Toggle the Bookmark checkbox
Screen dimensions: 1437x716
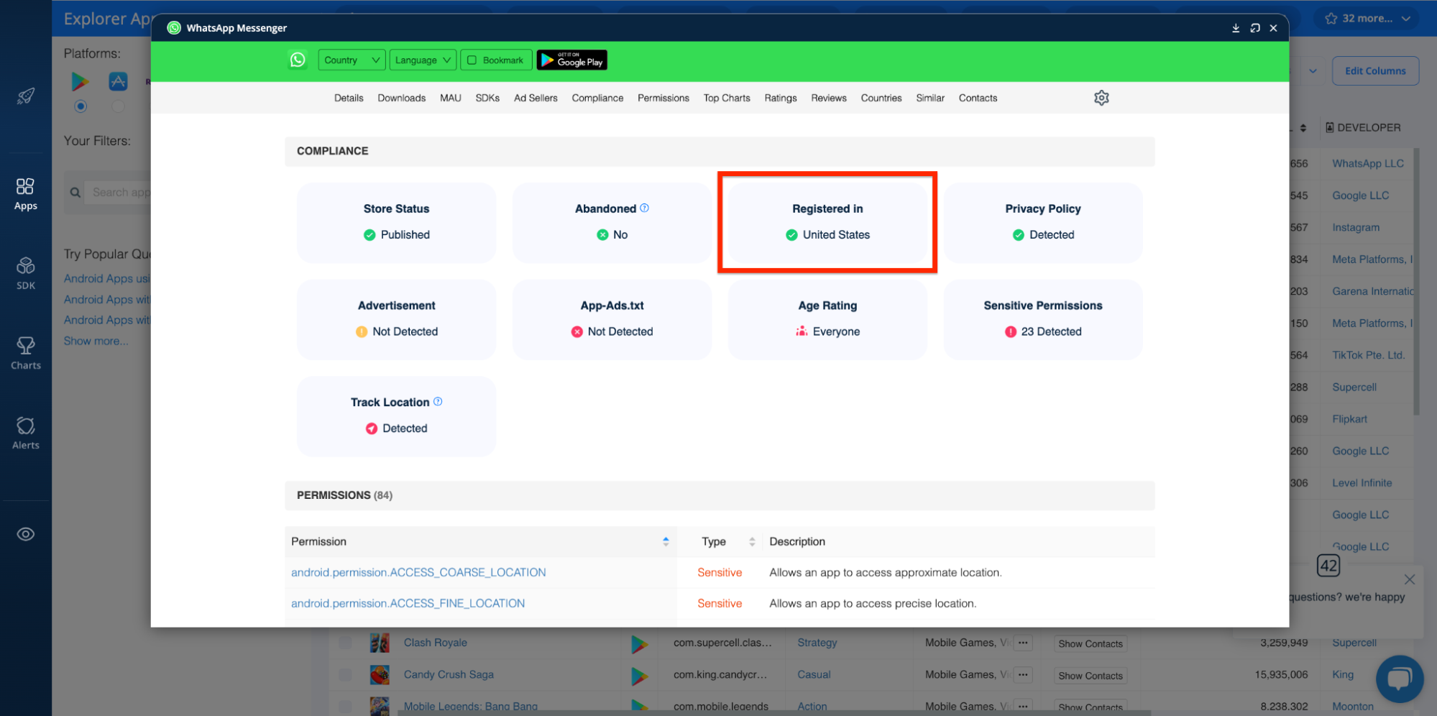click(472, 60)
